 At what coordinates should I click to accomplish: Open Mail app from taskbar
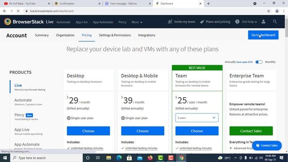click(x=140, y=158)
